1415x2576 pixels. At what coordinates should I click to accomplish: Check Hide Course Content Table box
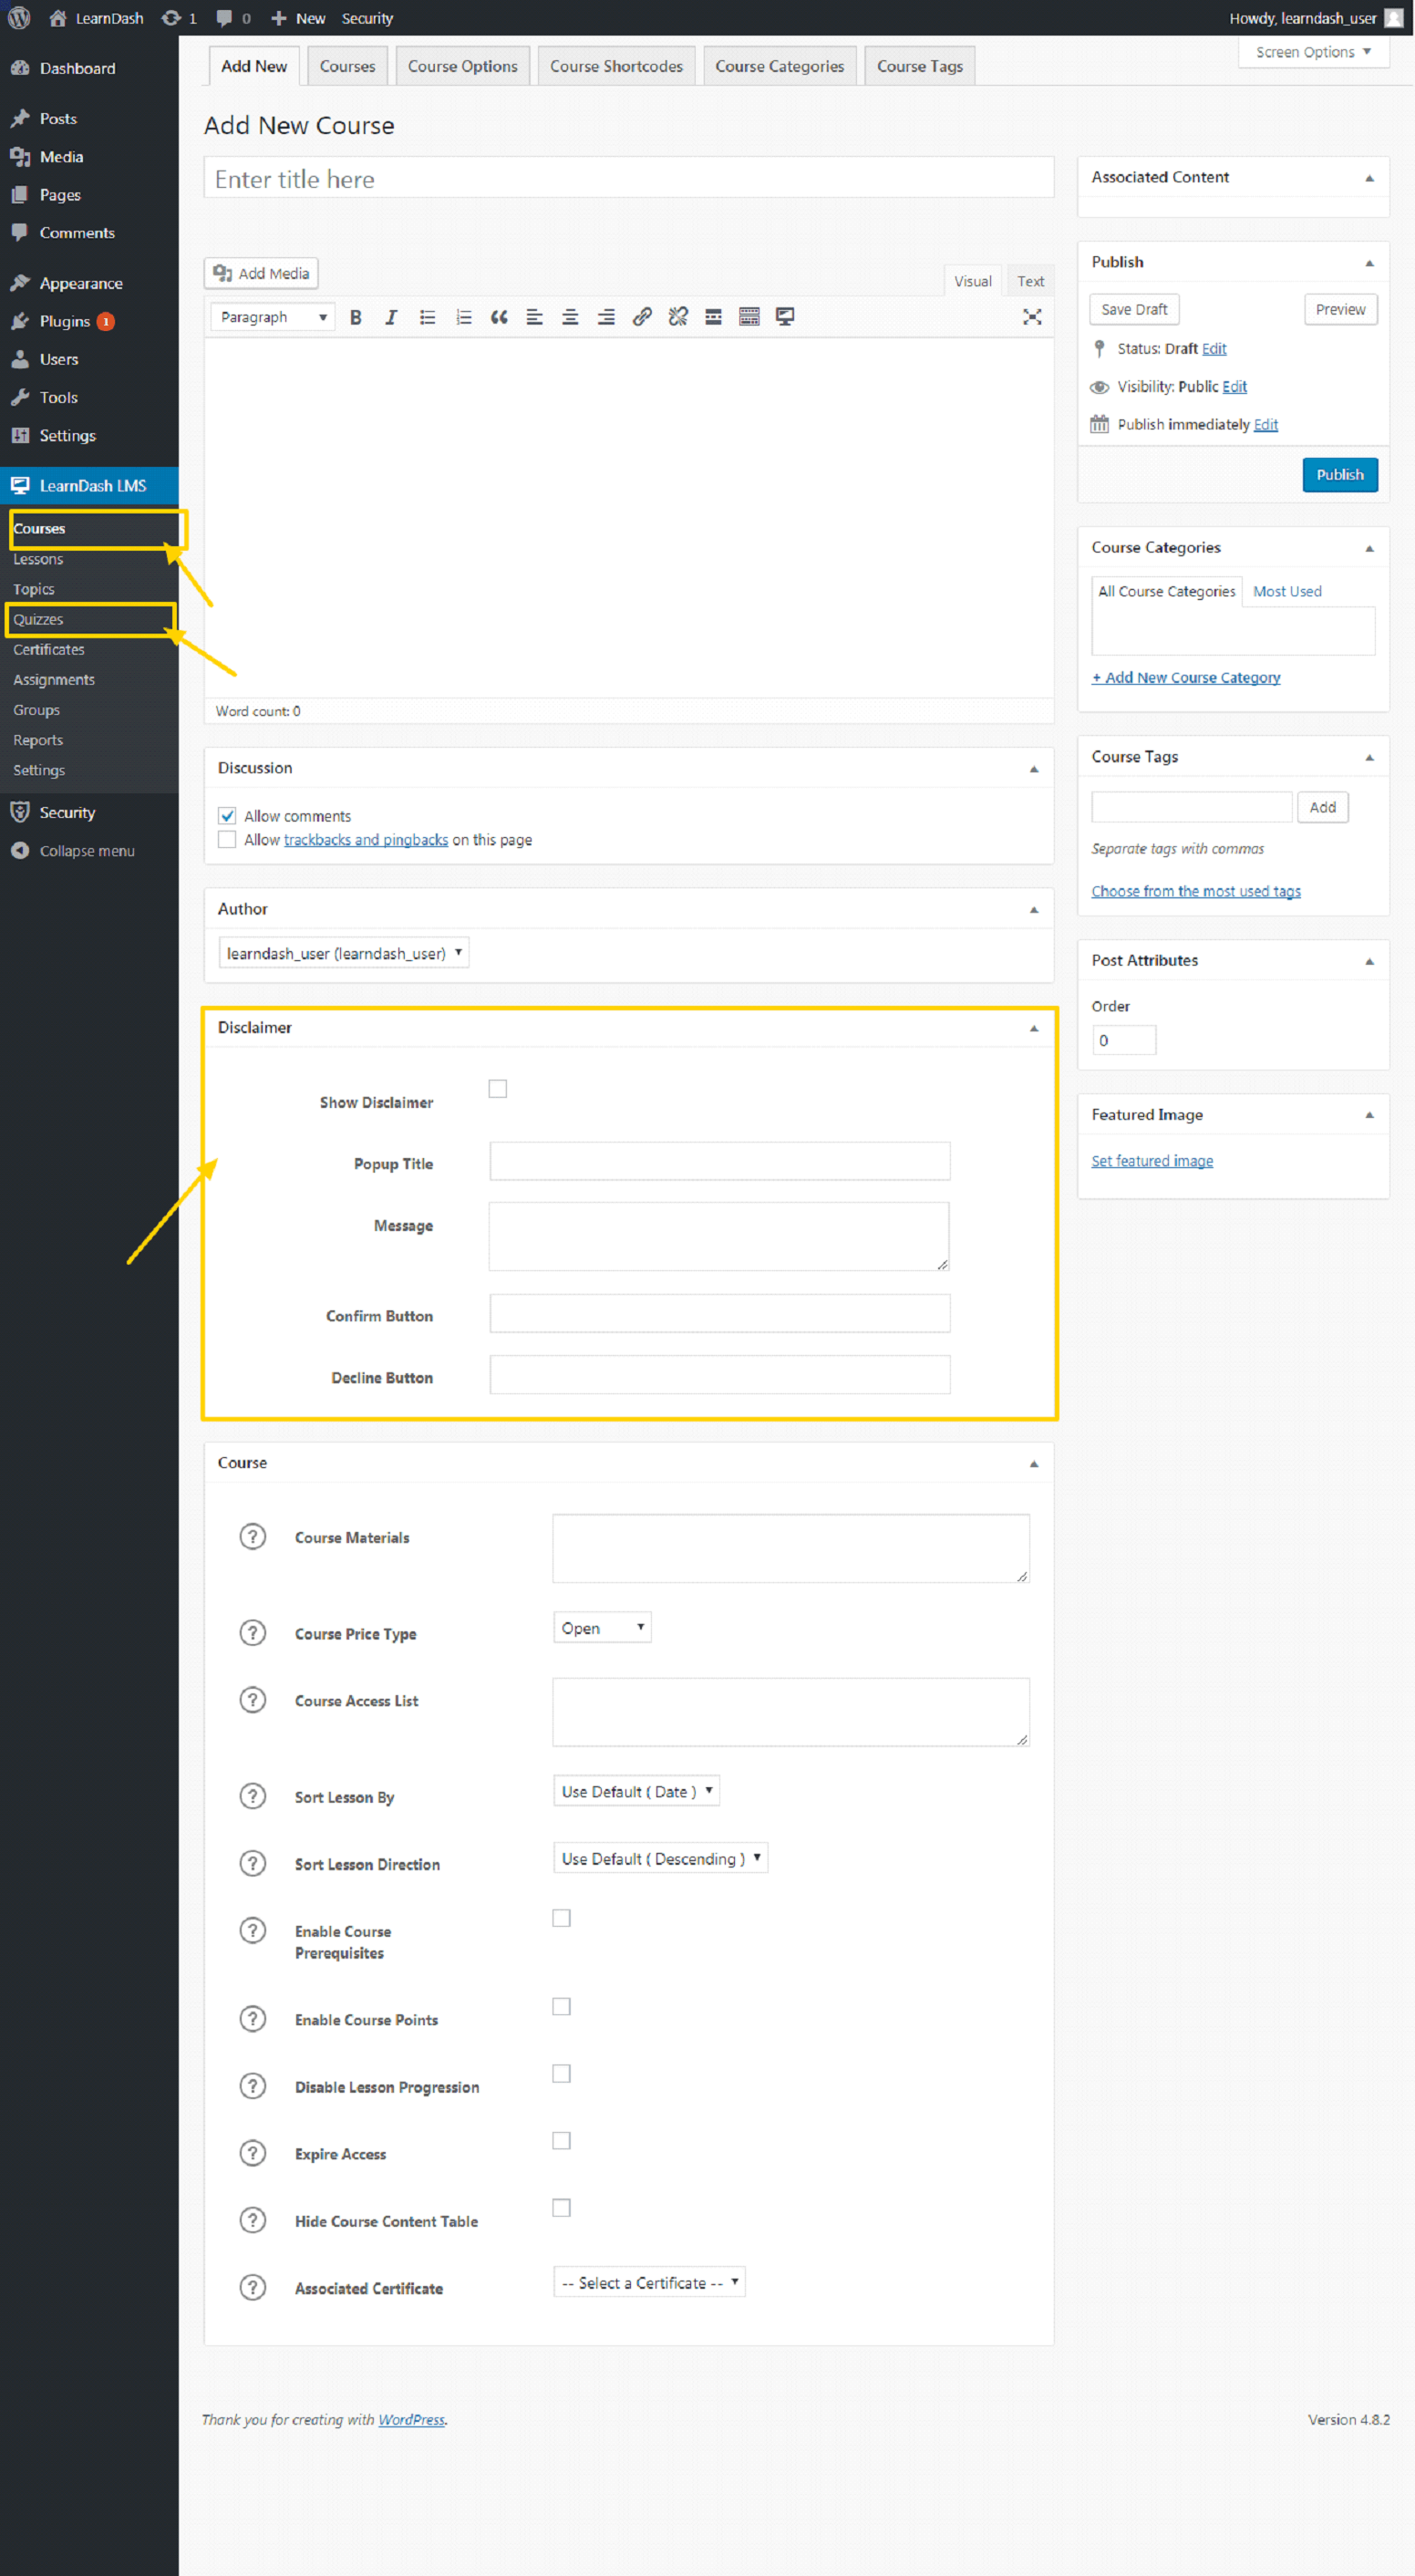562,2207
